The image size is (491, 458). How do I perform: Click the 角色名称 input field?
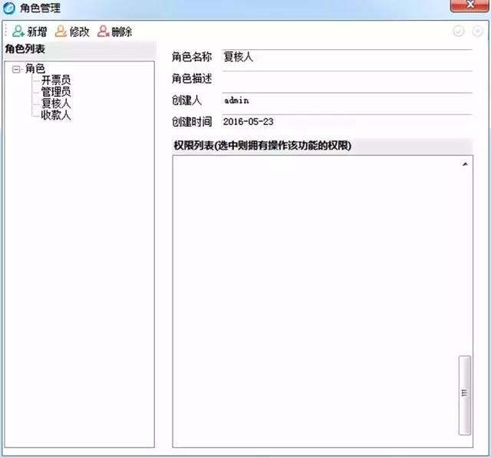coord(347,57)
